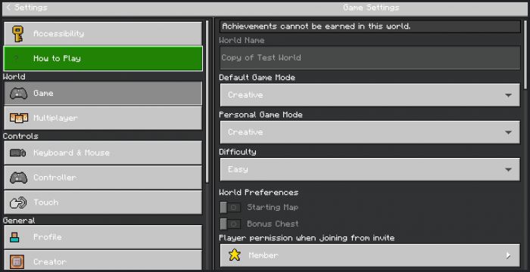The height and width of the screenshot is (272, 530).
Task: Expand the Personal Game Mode dropdown
Action: click(x=369, y=132)
